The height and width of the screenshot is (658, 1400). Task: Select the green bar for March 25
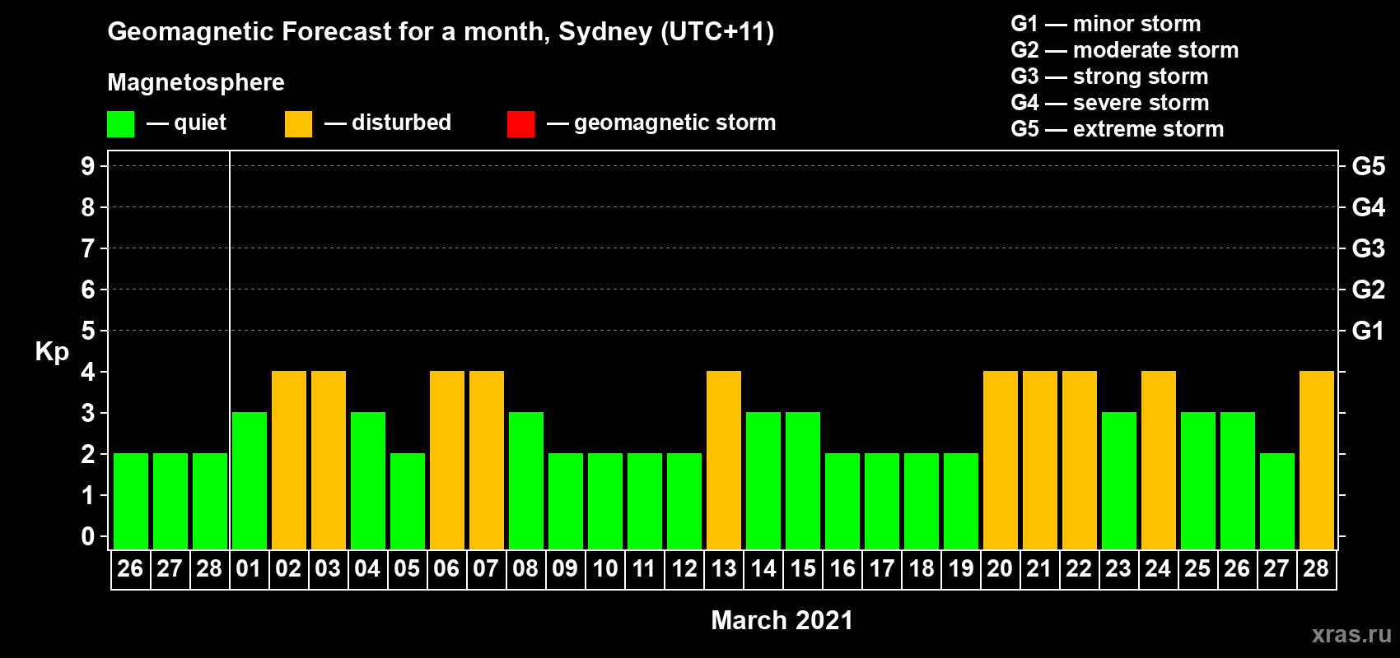(1198, 480)
